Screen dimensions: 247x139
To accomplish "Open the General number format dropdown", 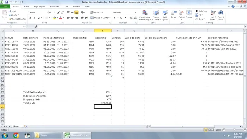I will click(135, 12).
